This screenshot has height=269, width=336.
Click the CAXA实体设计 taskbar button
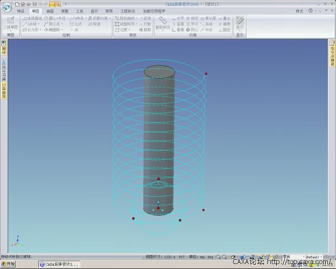(x=59, y=264)
